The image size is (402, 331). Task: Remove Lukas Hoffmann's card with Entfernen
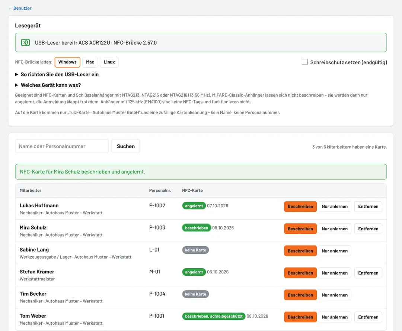click(368, 207)
